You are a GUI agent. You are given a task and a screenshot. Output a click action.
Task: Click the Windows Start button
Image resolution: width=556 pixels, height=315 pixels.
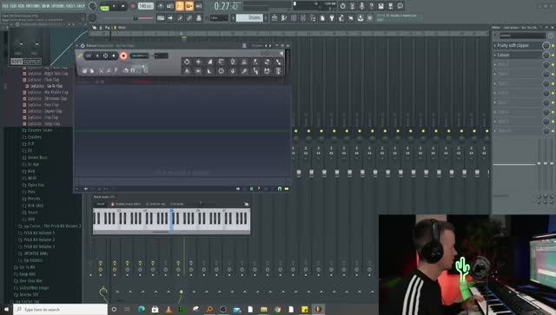(6, 309)
